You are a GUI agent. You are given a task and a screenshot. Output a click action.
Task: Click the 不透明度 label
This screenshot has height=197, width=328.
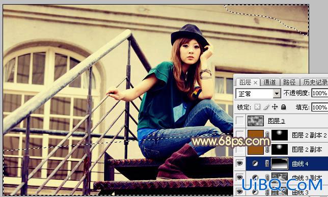(x=296, y=93)
